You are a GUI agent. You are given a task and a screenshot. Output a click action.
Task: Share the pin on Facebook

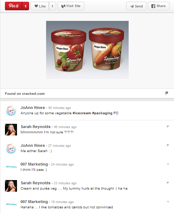pos(158,6)
